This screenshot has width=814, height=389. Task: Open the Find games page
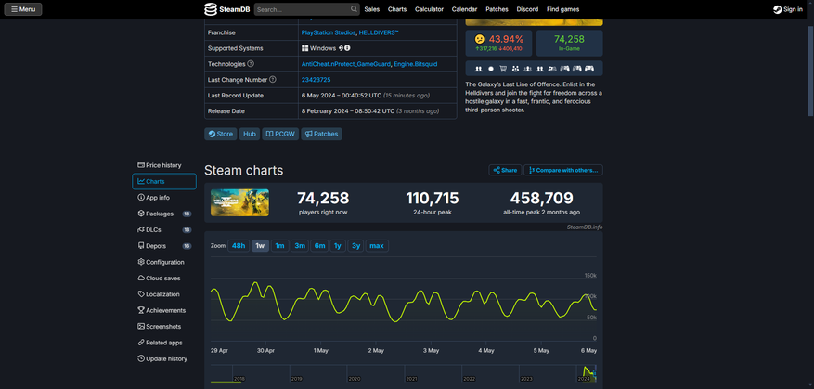coord(562,9)
